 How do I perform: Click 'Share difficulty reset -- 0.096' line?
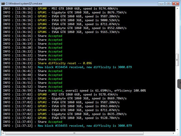point(48,63)
